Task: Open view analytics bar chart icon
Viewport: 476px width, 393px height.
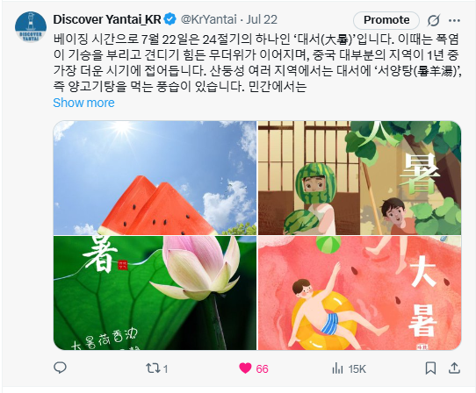Action: click(337, 368)
